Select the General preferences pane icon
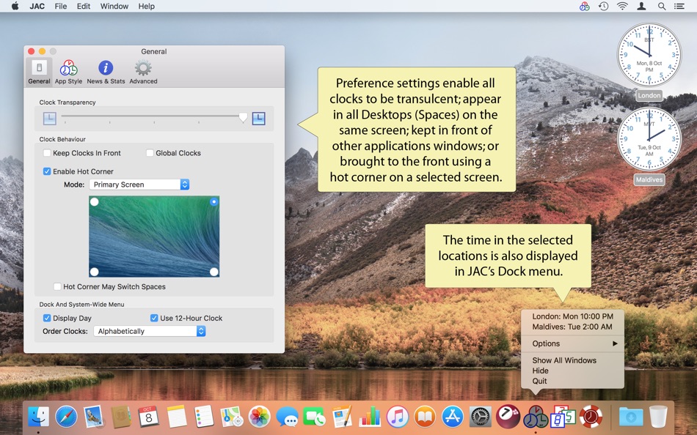Image resolution: width=697 pixels, height=435 pixels. tap(39, 70)
